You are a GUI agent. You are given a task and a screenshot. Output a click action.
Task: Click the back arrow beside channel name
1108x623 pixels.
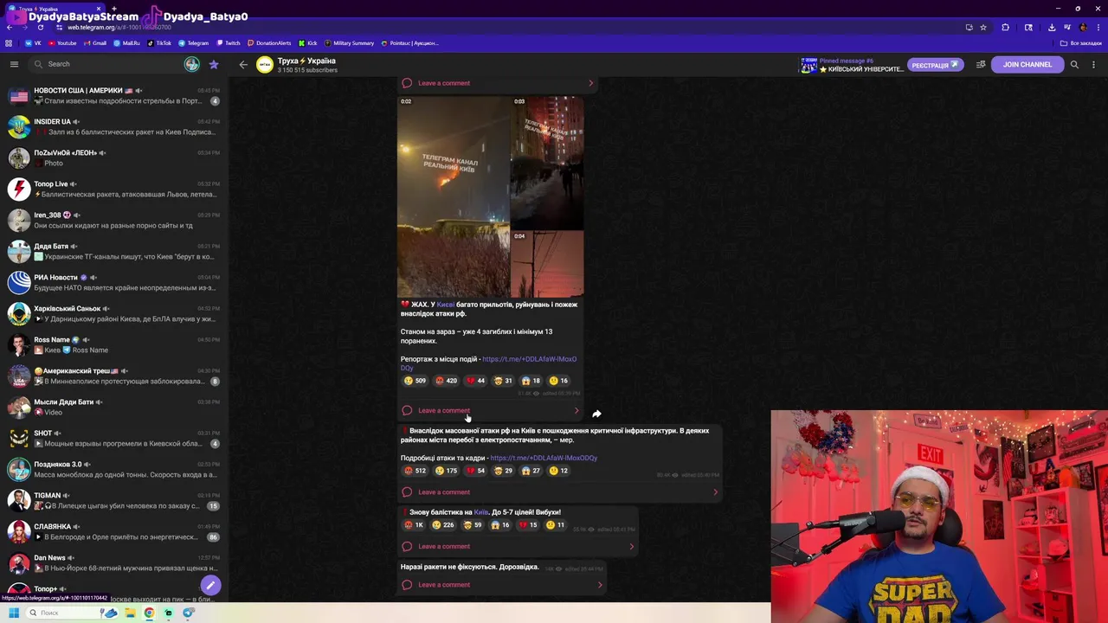click(x=243, y=64)
